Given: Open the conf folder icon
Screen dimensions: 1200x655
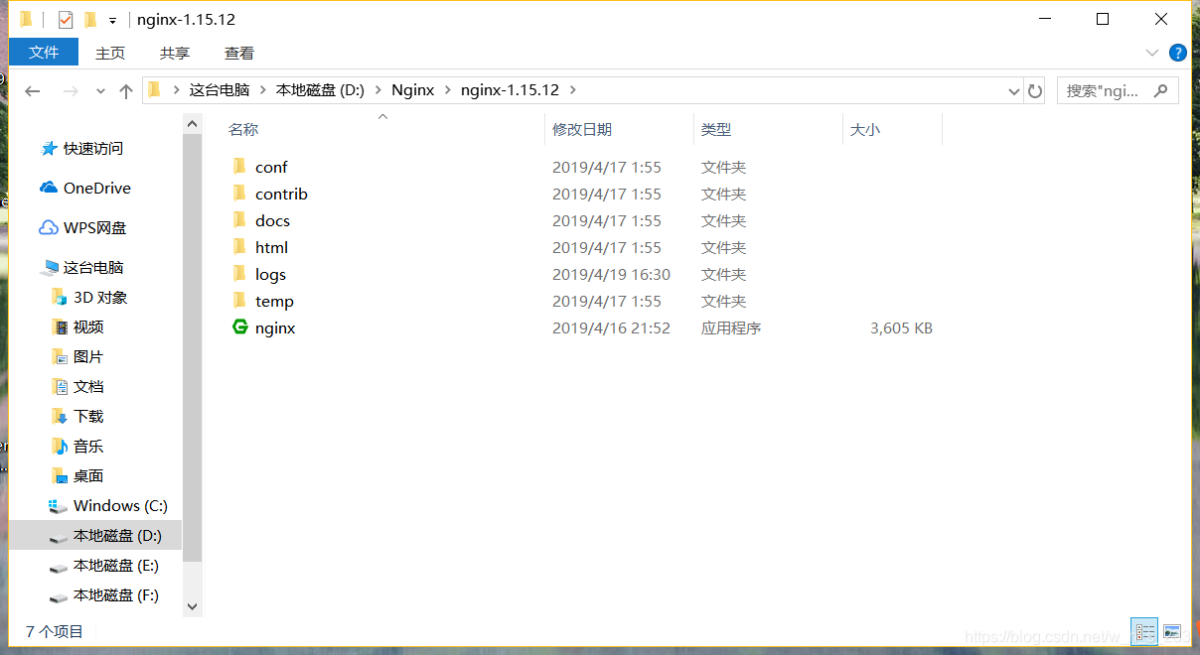Looking at the screenshot, I should pyautogui.click(x=238, y=167).
